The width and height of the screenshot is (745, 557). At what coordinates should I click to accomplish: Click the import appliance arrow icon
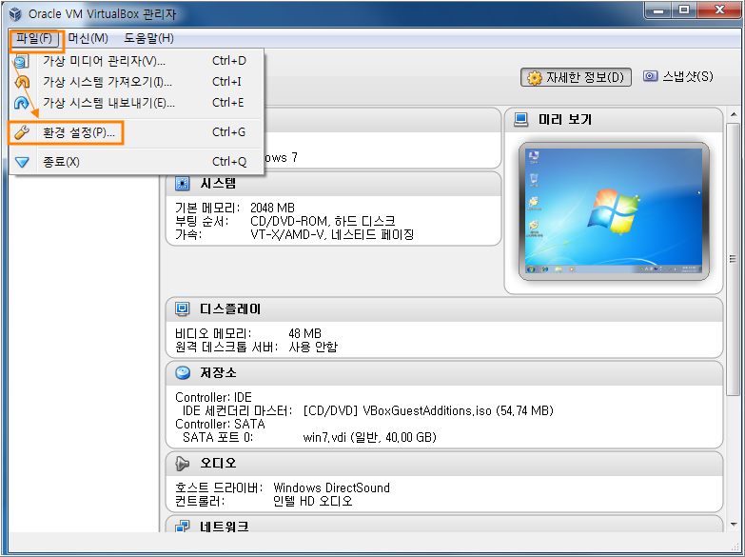click(22, 82)
